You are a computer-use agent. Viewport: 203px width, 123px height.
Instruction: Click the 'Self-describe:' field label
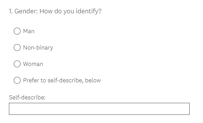coord(27,97)
